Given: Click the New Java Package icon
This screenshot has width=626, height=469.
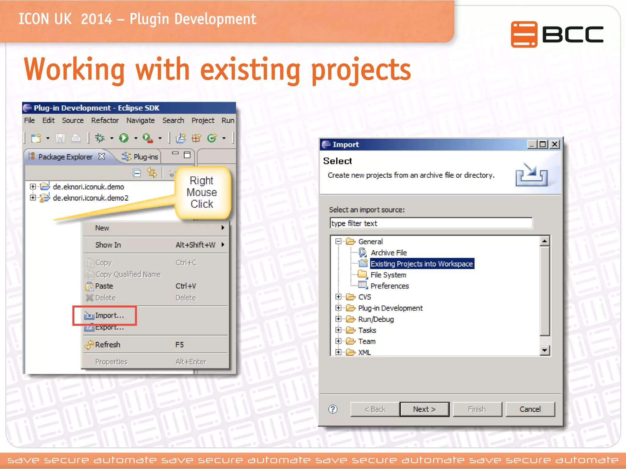Looking at the screenshot, I should pyautogui.click(x=196, y=138).
